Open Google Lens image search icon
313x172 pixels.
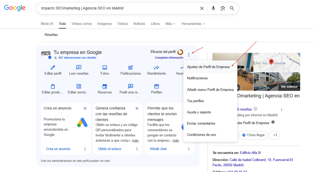pos(223,8)
